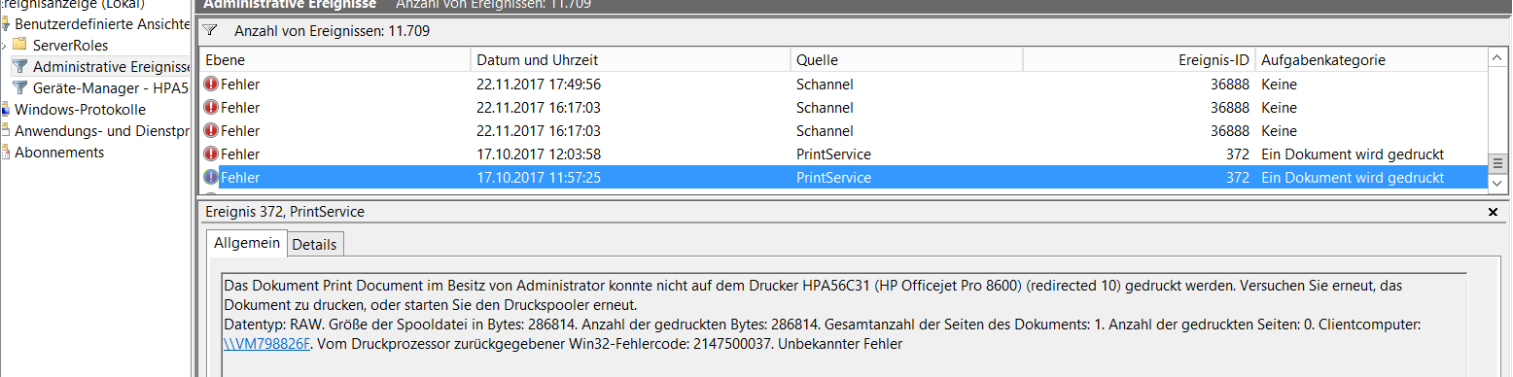Sort by the Ereignis-ID column header
The height and width of the screenshot is (377, 1513).
tap(1139, 60)
